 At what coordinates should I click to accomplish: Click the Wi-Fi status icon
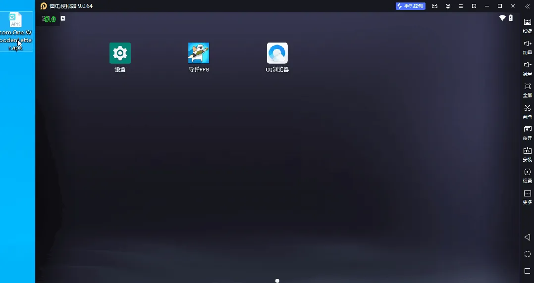(x=502, y=18)
